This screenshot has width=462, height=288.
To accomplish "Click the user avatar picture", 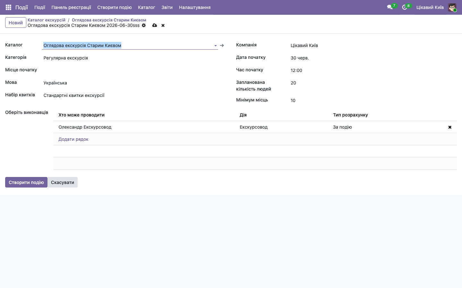I will (452, 7).
